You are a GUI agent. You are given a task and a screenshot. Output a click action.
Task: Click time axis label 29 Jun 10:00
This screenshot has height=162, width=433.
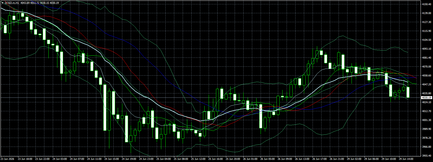(x=389, y=159)
